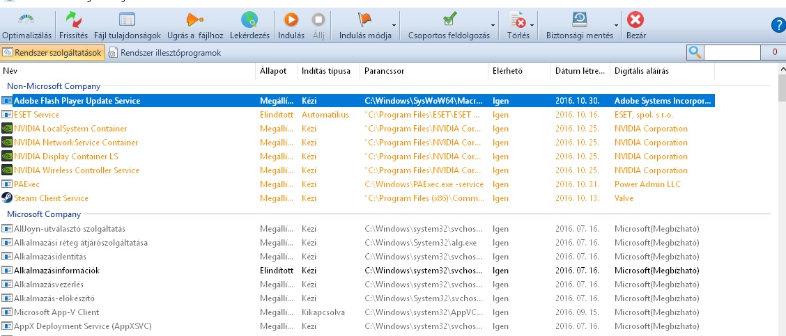Click C:\Windows\PAExec.exe -service command cell
This screenshot has width=786, height=336.
click(424, 184)
